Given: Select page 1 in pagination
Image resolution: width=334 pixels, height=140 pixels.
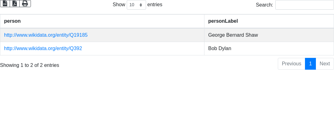Looking at the screenshot, I should pos(310,64).
